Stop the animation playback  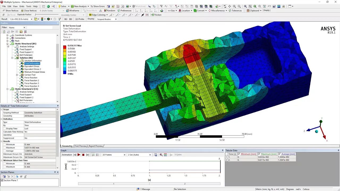(83, 155)
